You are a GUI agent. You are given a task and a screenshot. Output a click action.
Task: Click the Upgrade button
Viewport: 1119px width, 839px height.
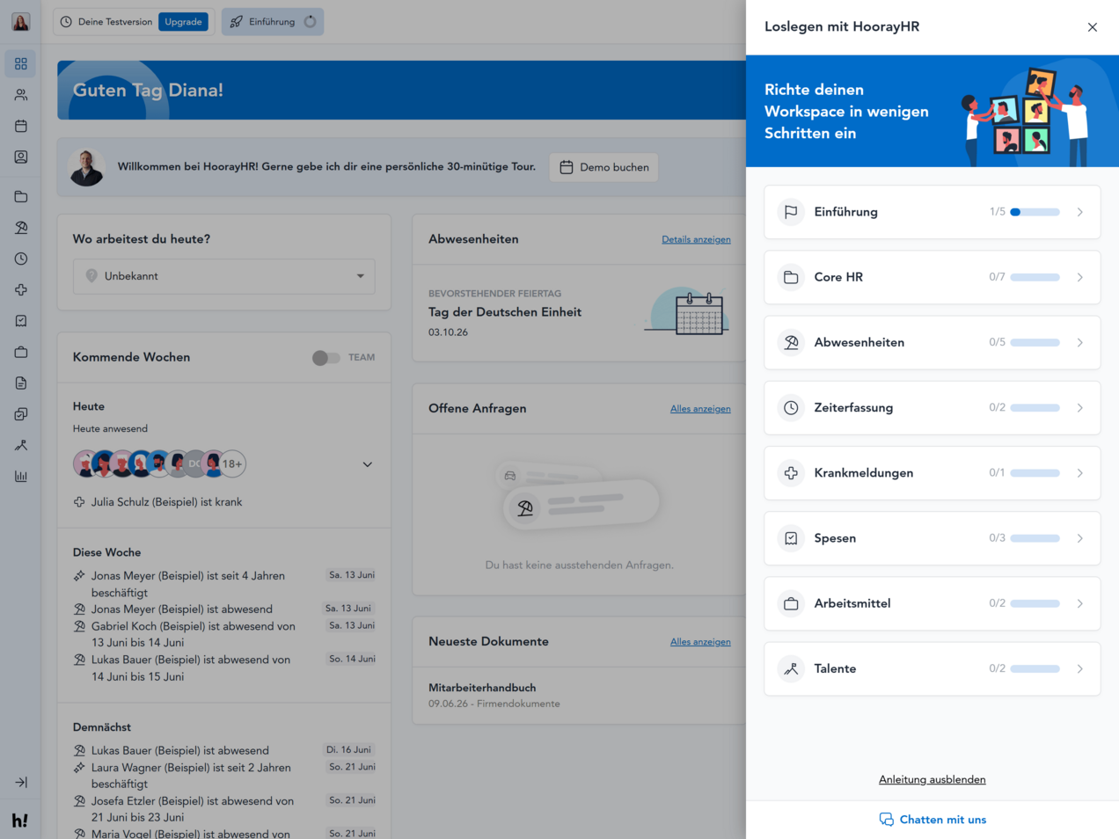(183, 22)
